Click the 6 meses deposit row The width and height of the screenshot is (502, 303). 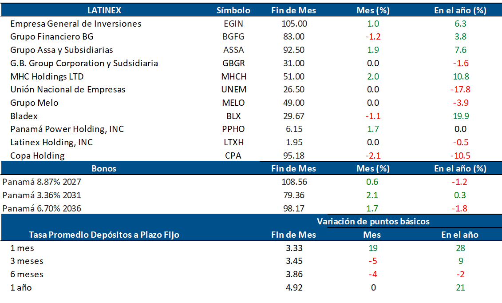(27, 275)
